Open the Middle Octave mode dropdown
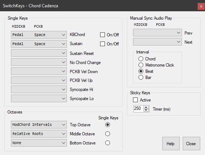The width and height of the screenshot is (205, 155). pyautogui.click(x=39, y=134)
